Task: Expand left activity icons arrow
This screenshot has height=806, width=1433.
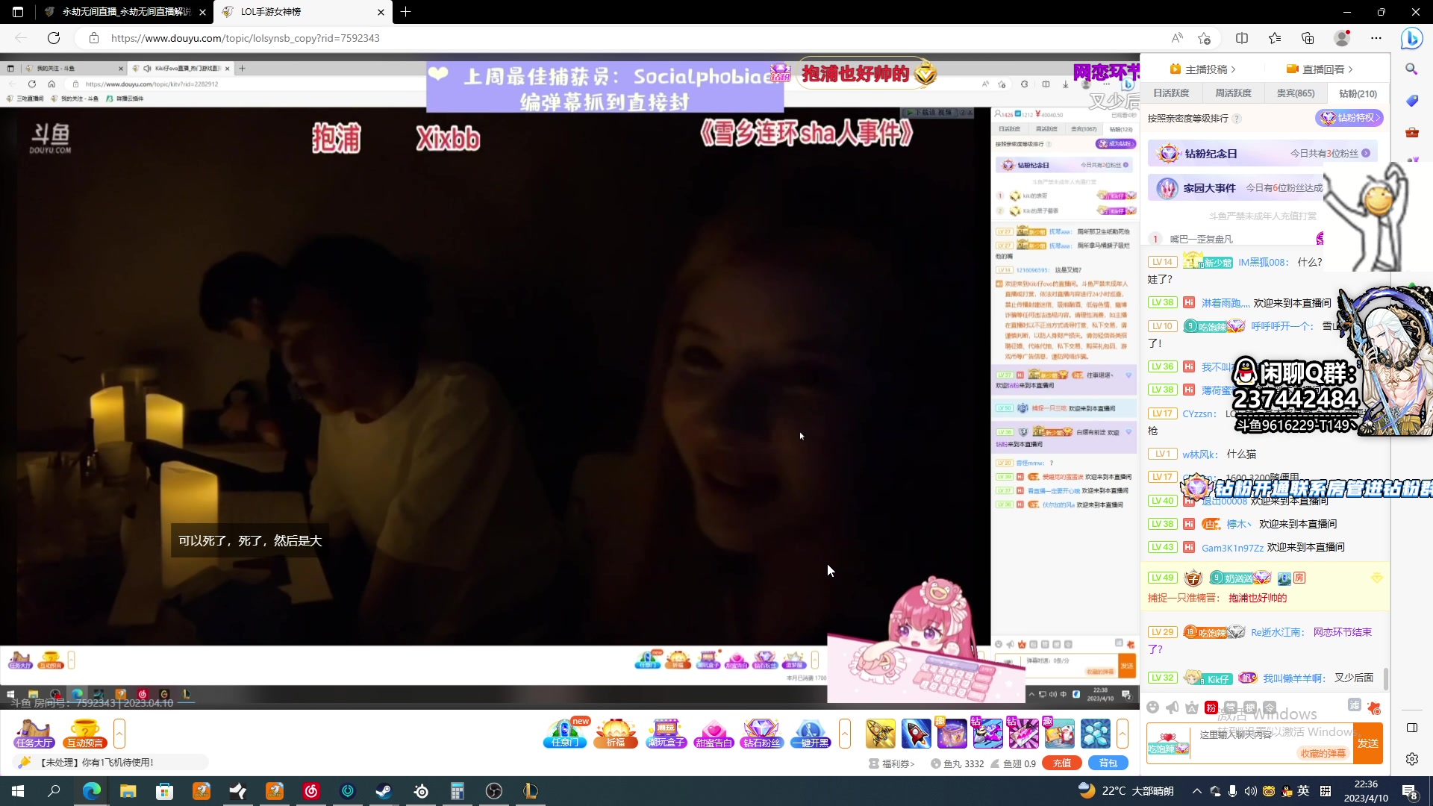Action: [x=119, y=734]
